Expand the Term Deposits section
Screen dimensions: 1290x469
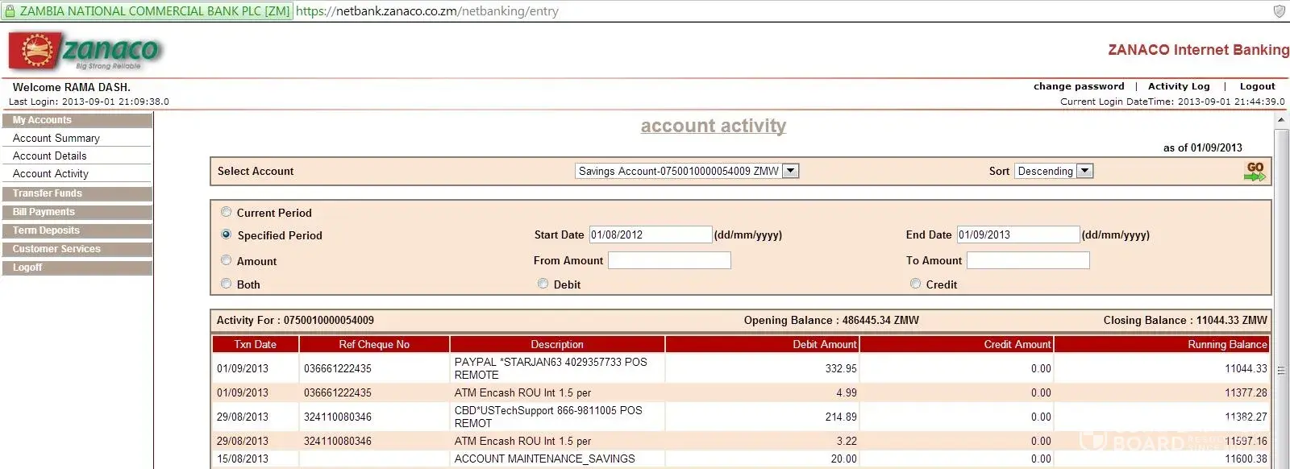pyautogui.click(x=77, y=230)
